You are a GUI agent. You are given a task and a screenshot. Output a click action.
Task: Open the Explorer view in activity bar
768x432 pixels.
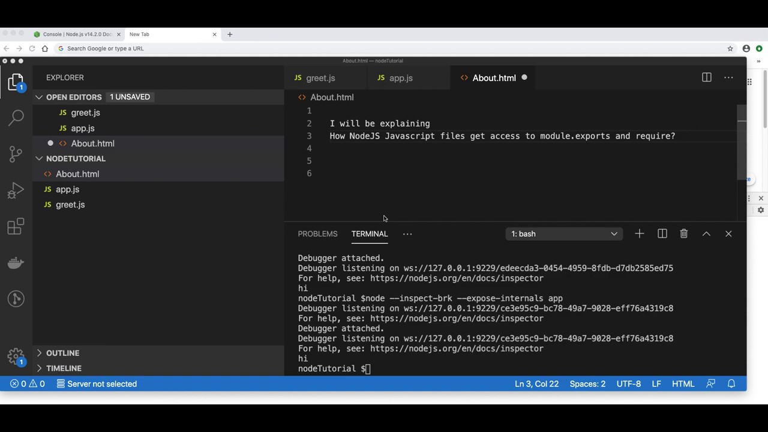pos(16,82)
